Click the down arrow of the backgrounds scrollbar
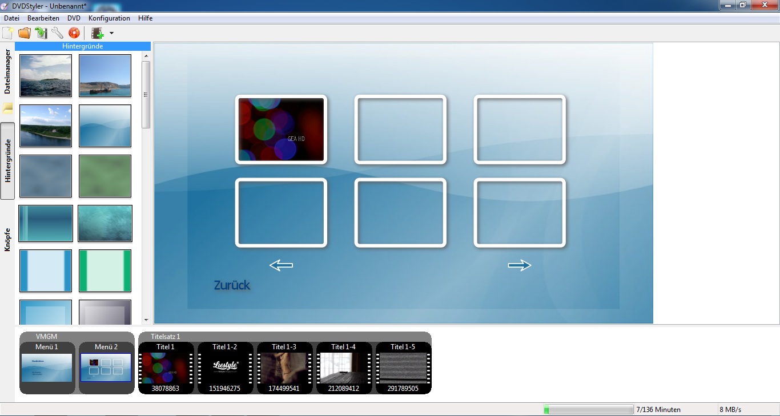Viewport: 780px width, 416px height. point(146,320)
